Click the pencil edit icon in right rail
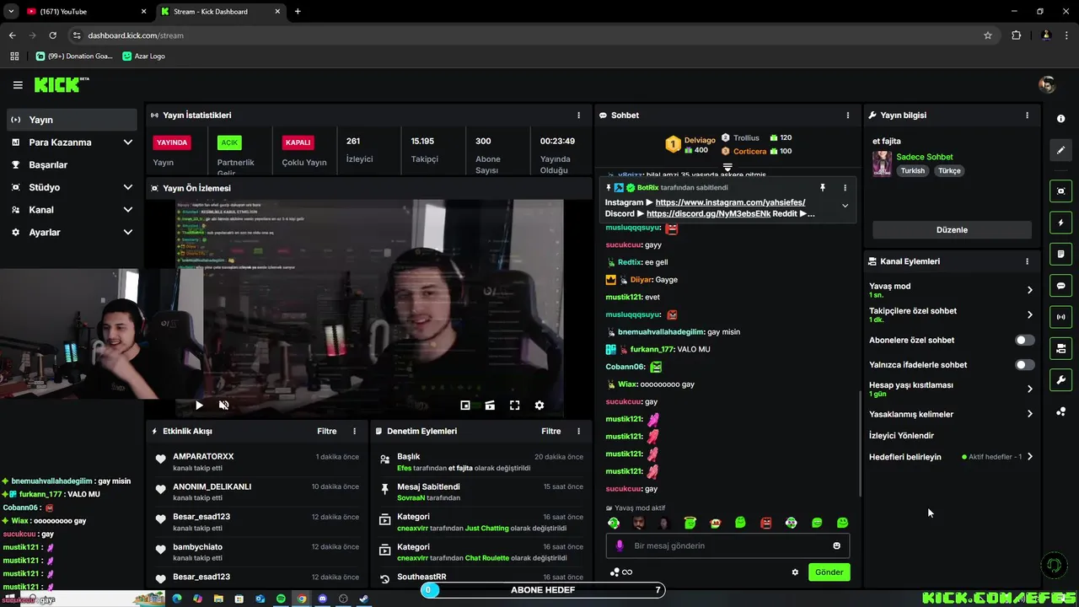The width and height of the screenshot is (1079, 607). coord(1061,150)
